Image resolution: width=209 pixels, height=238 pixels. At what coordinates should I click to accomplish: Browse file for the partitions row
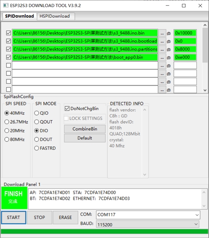pyautogui.click(x=162, y=49)
